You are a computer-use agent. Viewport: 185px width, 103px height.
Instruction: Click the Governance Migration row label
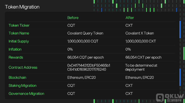tap(26, 94)
